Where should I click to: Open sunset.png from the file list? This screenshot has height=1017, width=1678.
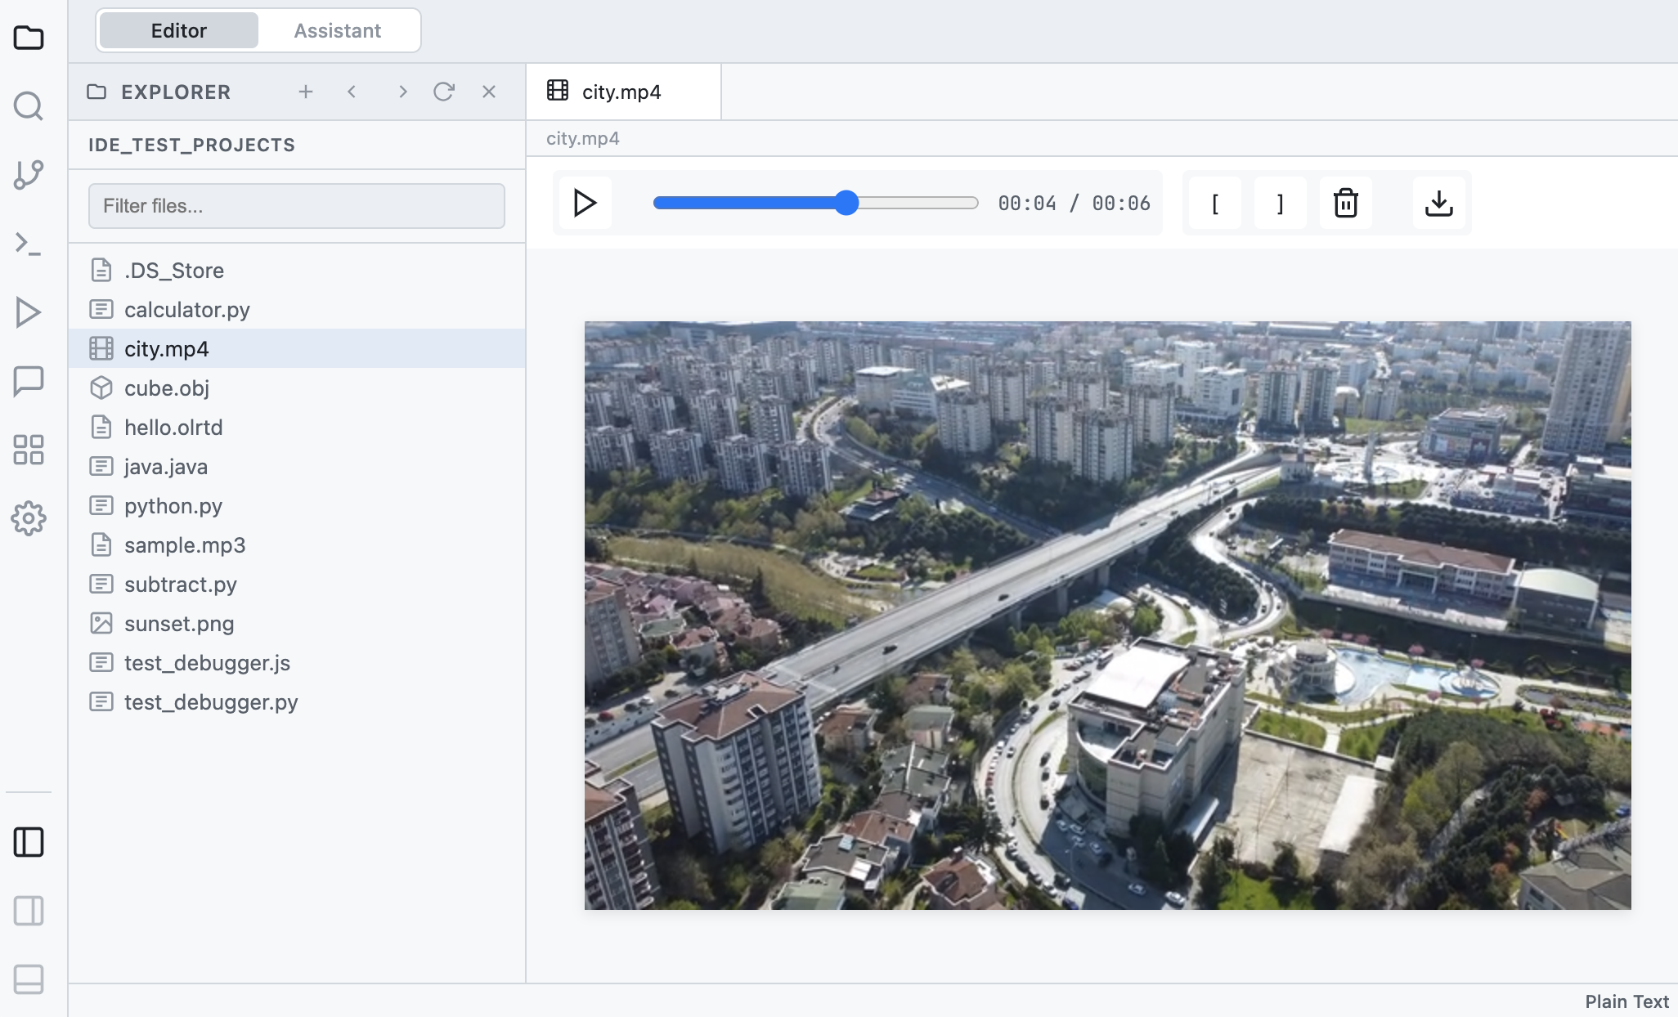pyautogui.click(x=179, y=623)
